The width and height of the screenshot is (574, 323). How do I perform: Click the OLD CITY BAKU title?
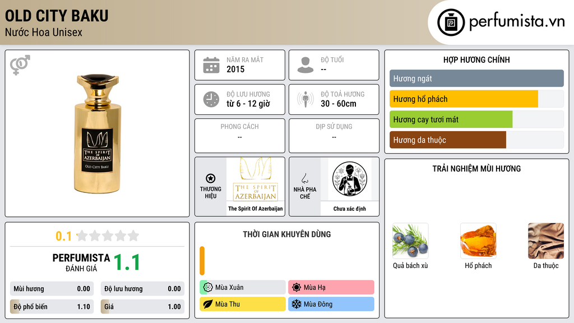click(57, 16)
